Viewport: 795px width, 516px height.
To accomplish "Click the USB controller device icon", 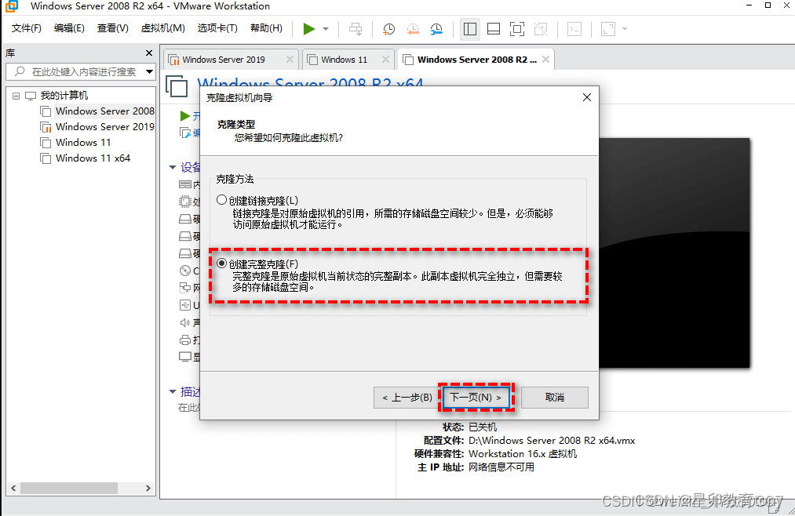I will point(185,305).
